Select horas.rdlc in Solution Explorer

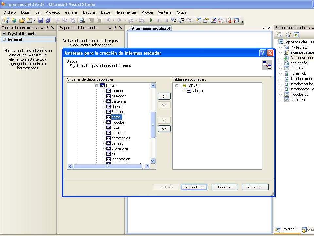pos(298,73)
